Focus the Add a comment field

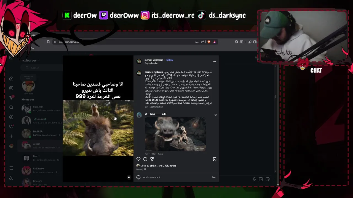[176, 177]
